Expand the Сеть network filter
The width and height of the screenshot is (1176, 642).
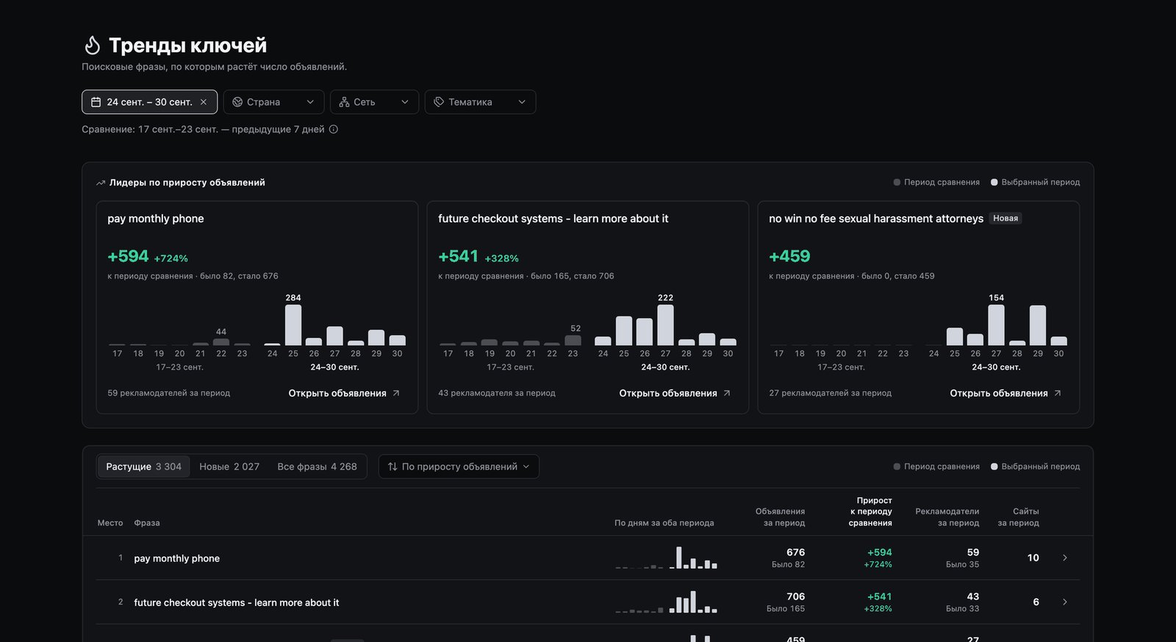[x=374, y=102]
